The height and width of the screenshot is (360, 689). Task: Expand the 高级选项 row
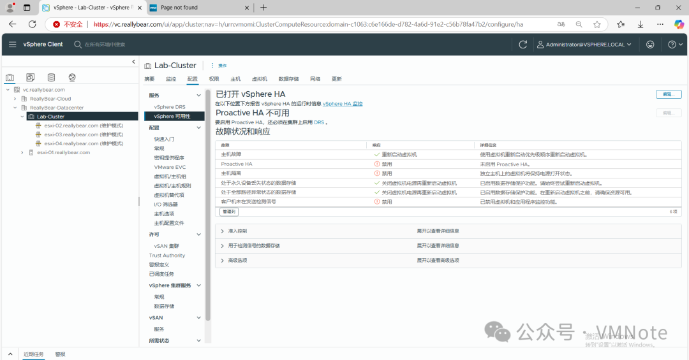pyautogui.click(x=223, y=261)
